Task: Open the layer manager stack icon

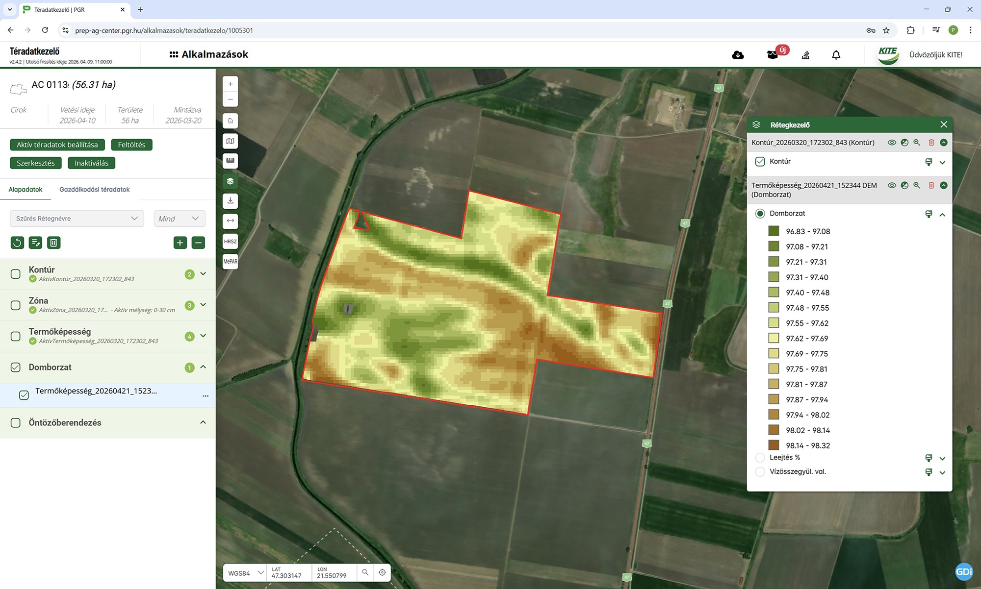Action: [x=230, y=181]
